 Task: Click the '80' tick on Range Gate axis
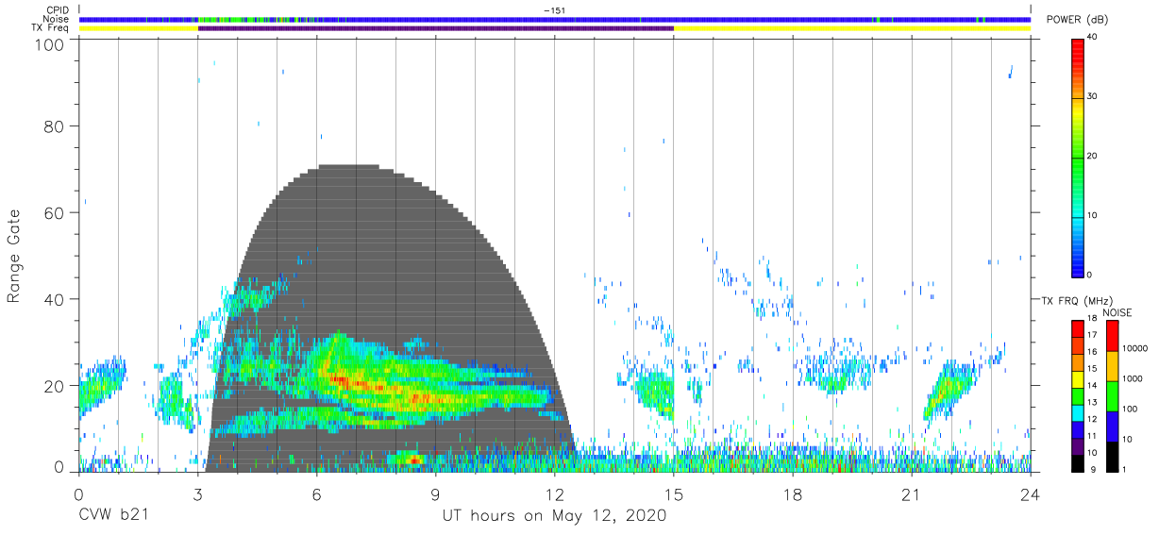[55, 126]
